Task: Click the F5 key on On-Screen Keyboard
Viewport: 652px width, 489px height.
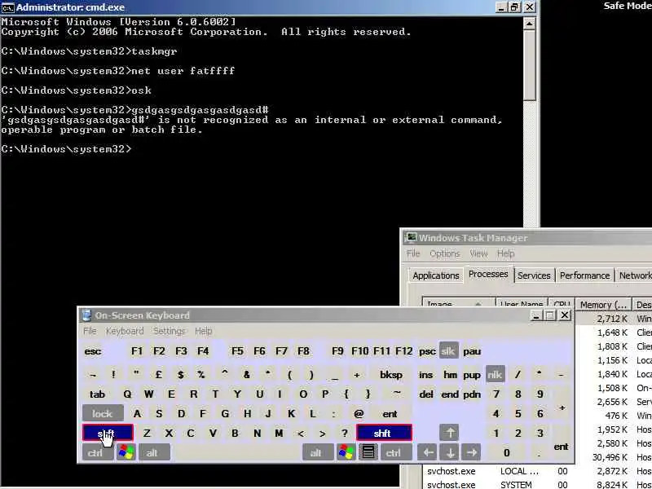Action: (x=237, y=351)
